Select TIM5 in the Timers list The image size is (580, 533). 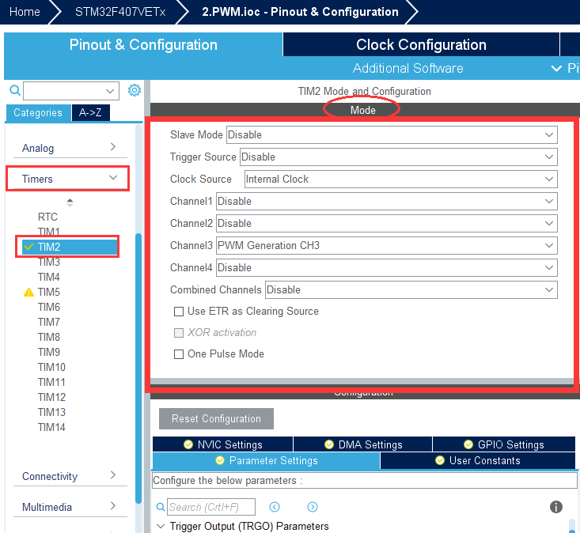49,292
